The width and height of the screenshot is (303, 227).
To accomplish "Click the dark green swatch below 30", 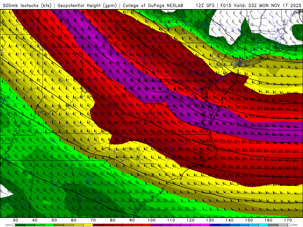I will [x=20, y=225].
